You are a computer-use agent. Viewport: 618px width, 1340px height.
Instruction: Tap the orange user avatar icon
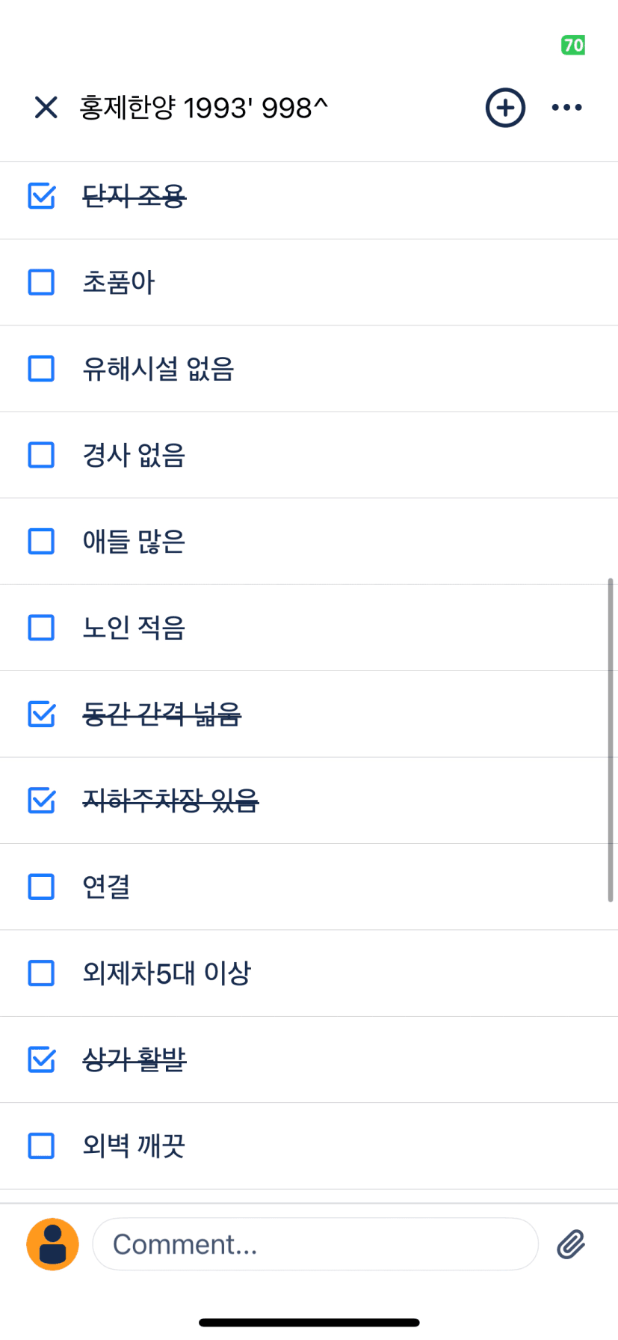coord(52,1244)
